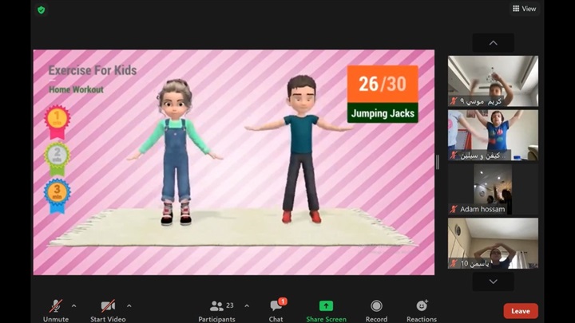Screen dimensions: 575x323
Task: Open the View layout menu
Action: tap(524, 9)
